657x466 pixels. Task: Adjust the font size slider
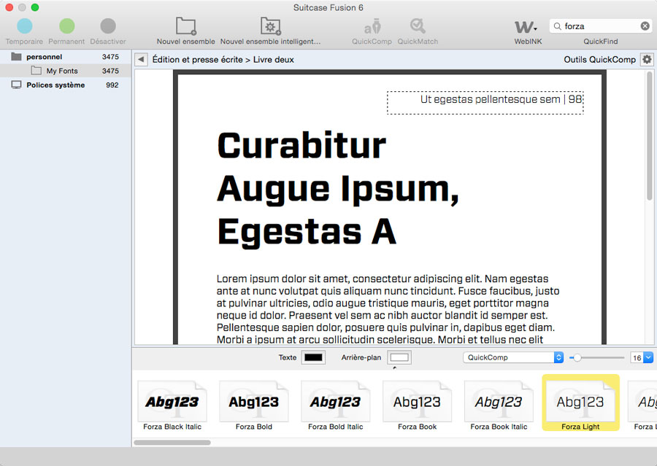[x=577, y=357]
